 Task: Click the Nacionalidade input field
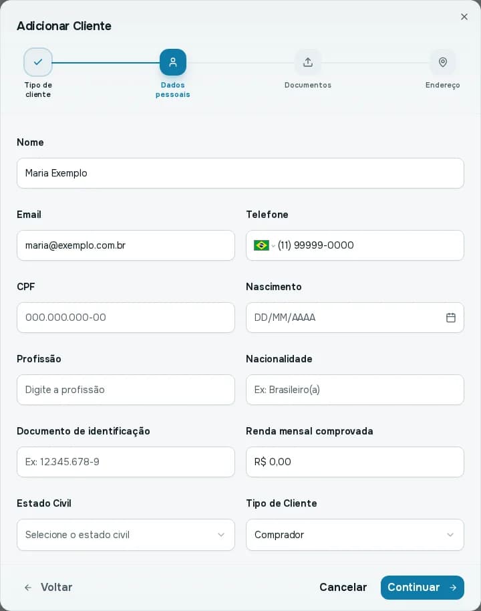click(355, 390)
